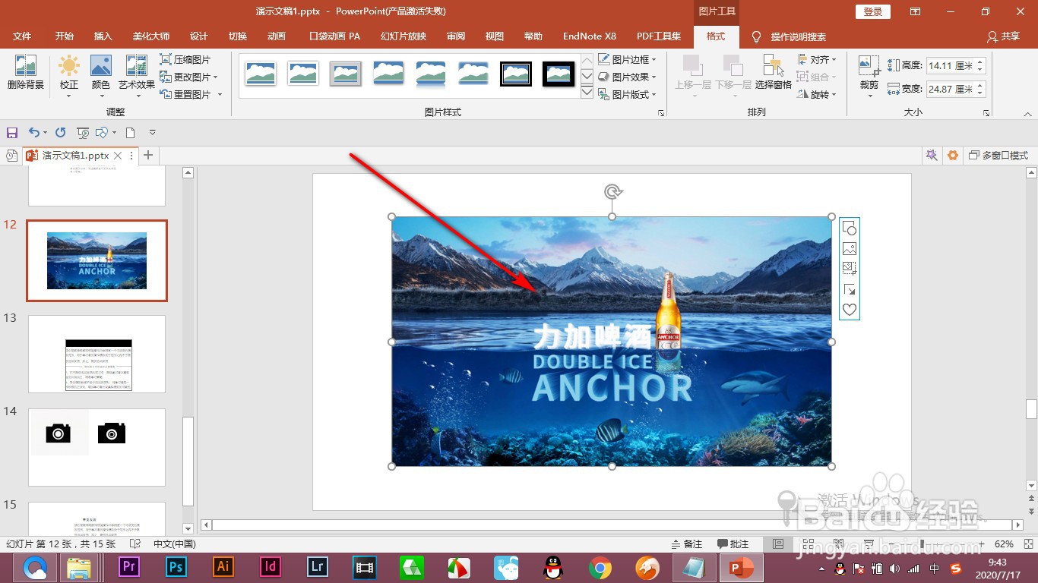1038x583 pixels.
Task: Click the Save icon in quick access toolbar
Action: (x=11, y=132)
